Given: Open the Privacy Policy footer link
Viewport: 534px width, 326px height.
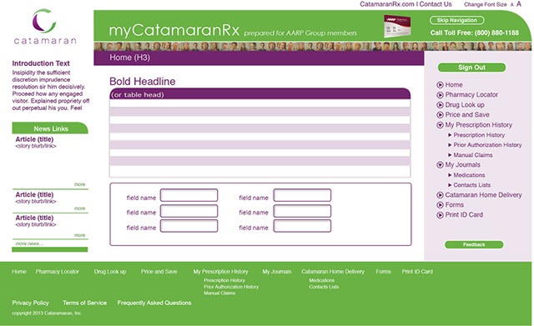Looking at the screenshot, I should click(31, 303).
